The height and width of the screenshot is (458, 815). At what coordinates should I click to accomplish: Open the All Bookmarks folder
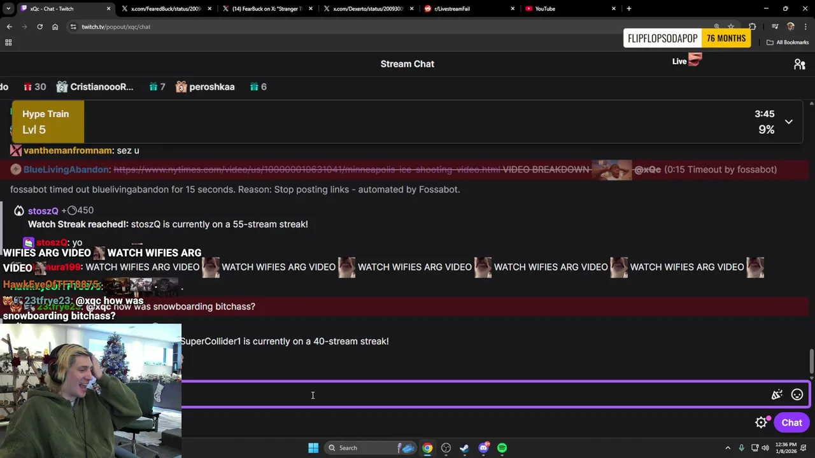click(788, 43)
